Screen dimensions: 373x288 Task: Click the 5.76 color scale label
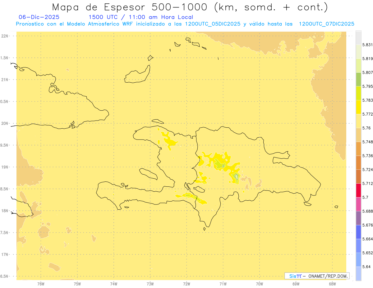tap(366, 128)
